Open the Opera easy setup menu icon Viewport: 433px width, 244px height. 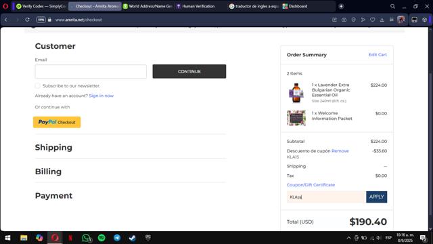pos(391,20)
